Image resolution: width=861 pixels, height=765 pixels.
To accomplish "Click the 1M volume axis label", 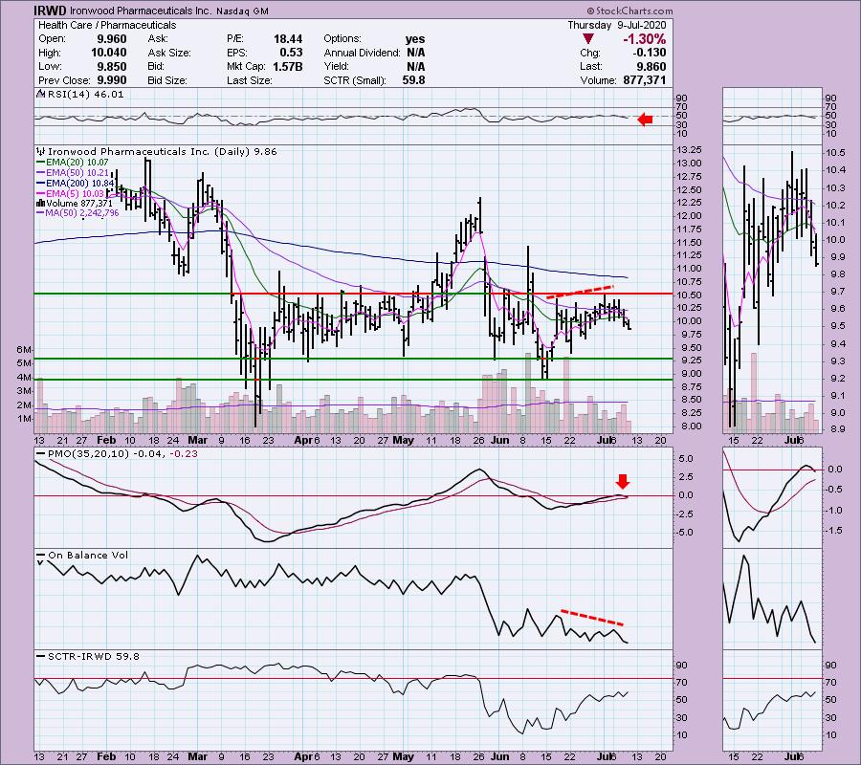I will (x=24, y=419).
